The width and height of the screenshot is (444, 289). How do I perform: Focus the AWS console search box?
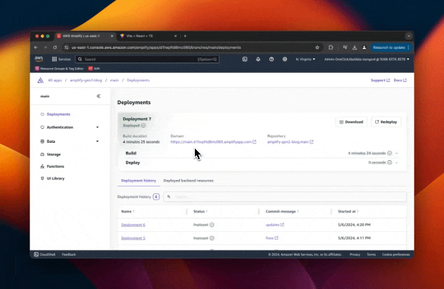click(x=147, y=59)
